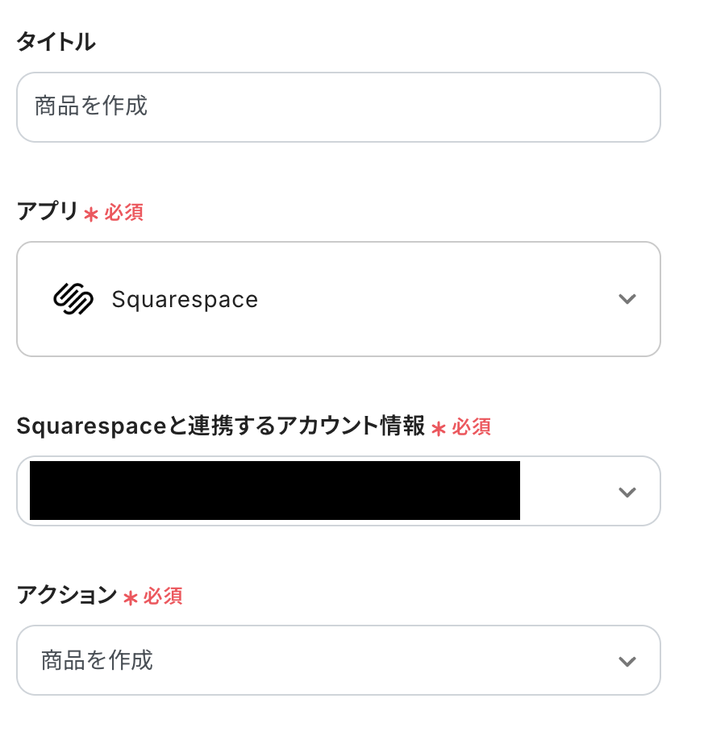
Task: Expand the アクション dropdown chevron
Action: tap(627, 661)
